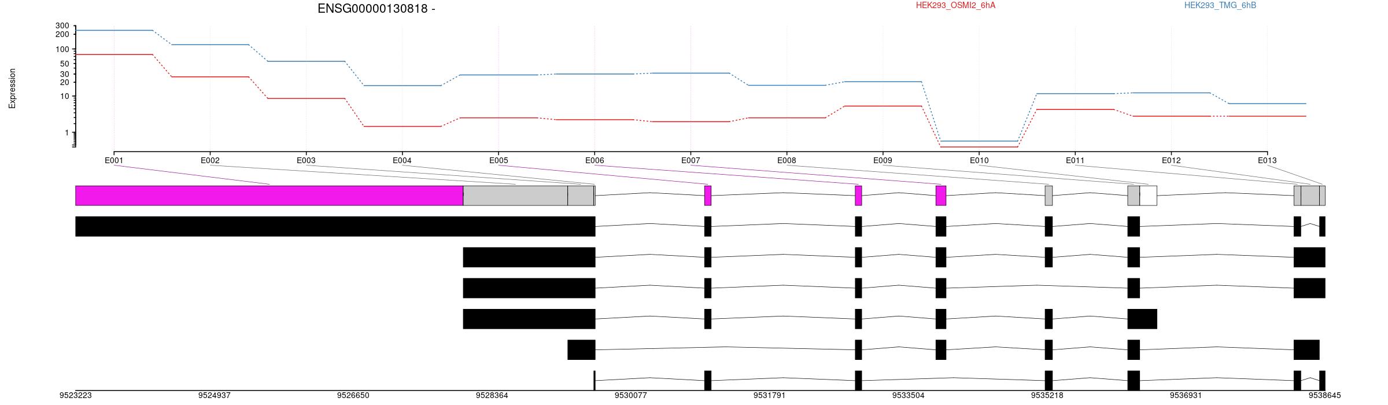The width and height of the screenshot is (1388, 405).
Task: Click genomic coordinate 9530077
Action: pos(631,396)
